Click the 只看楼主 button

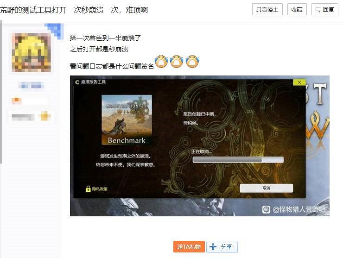tap(267, 9)
